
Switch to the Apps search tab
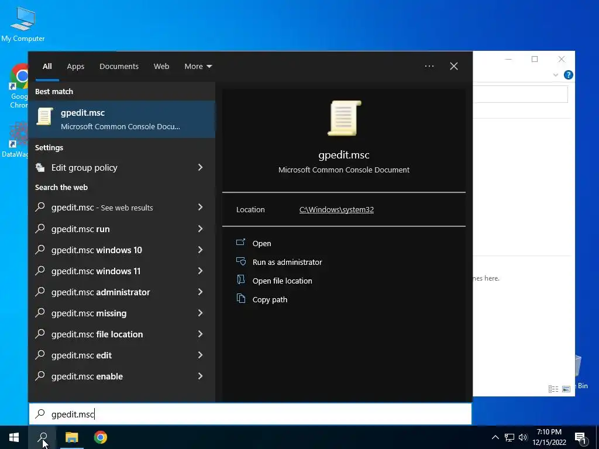pos(75,66)
